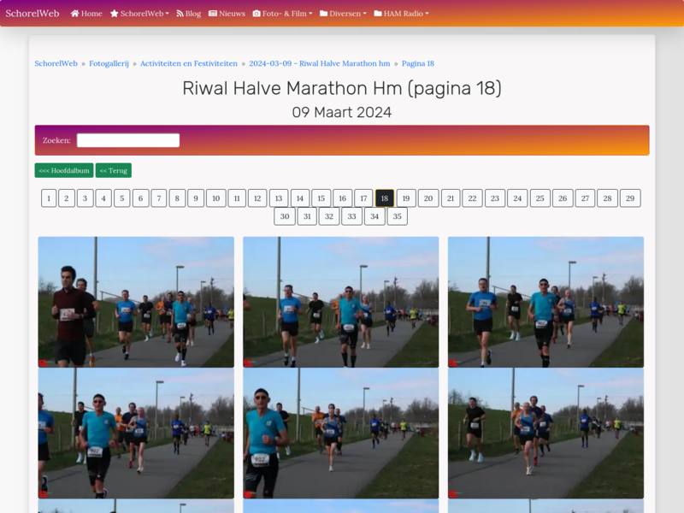
Task: Click SchorelWeb in the breadcrumb trail
Action: (x=56, y=63)
